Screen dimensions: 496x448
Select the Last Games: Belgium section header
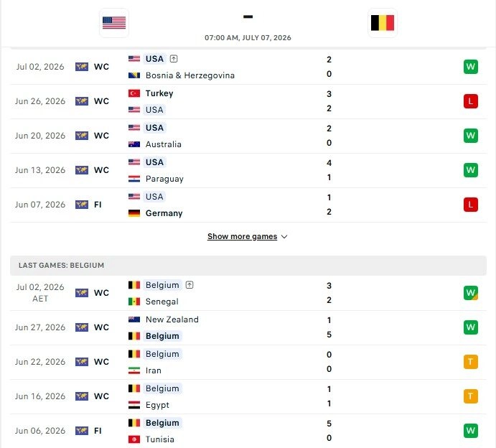click(248, 266)
